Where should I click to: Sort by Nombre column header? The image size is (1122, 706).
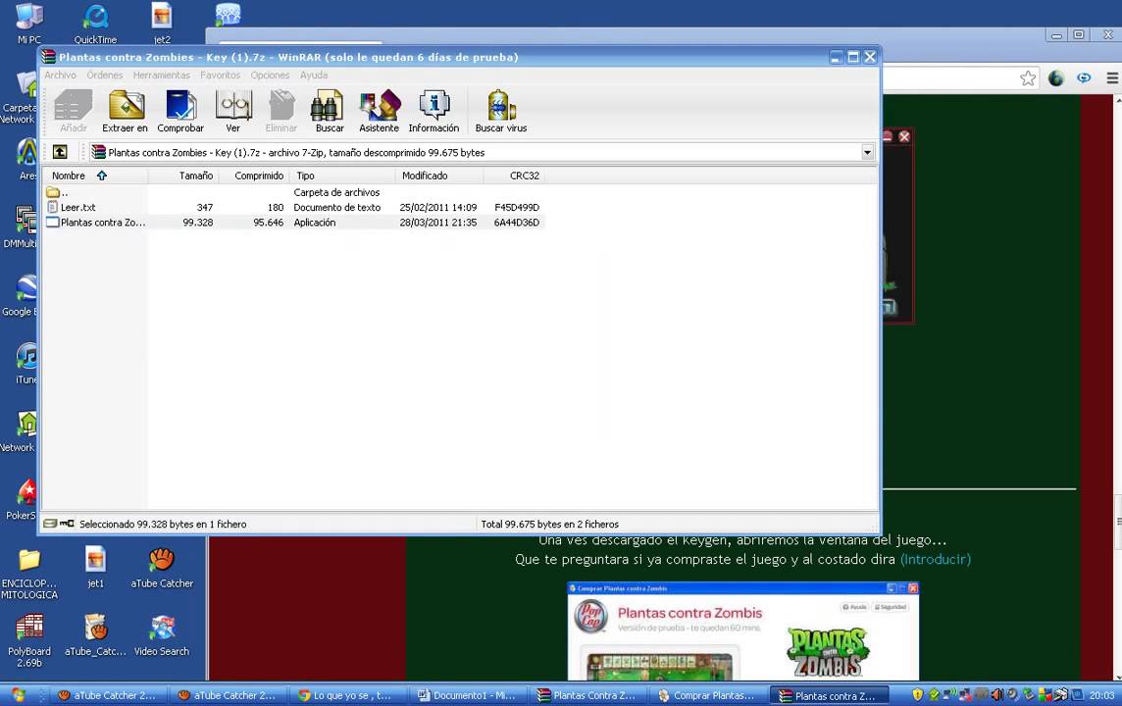(96, 176)
